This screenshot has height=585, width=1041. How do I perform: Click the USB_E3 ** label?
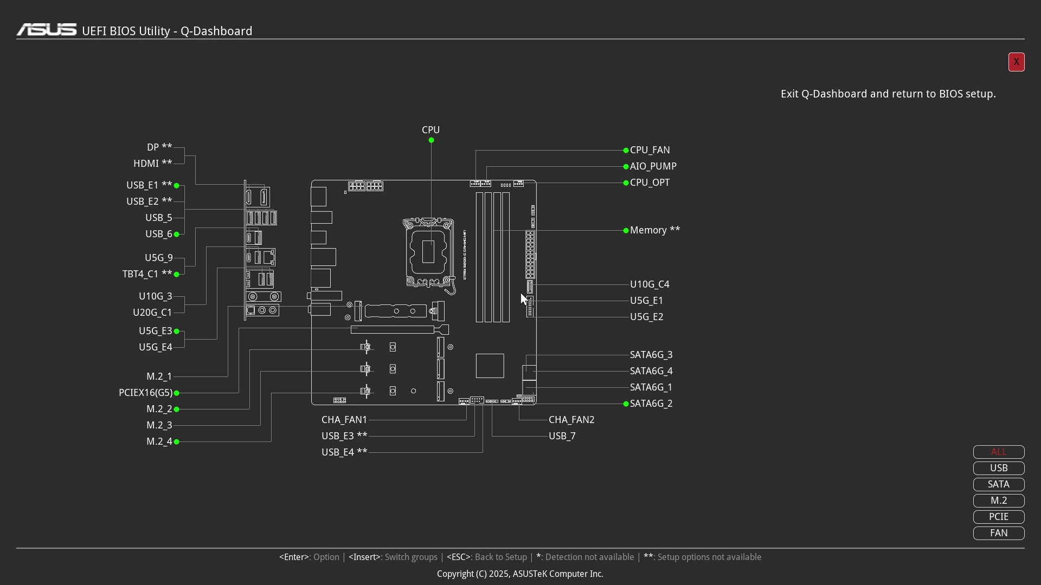[344, 436]
